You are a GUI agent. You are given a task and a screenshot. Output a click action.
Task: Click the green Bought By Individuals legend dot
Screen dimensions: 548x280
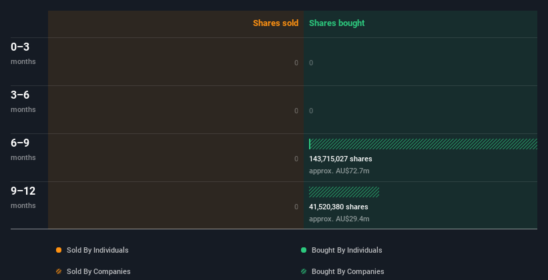click(x=304, y=250)
